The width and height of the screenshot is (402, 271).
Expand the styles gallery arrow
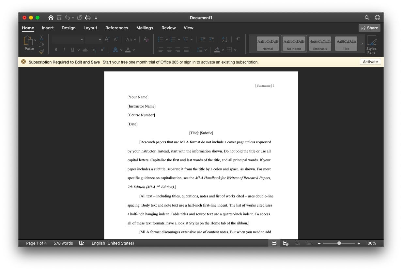tap(362, 44)
